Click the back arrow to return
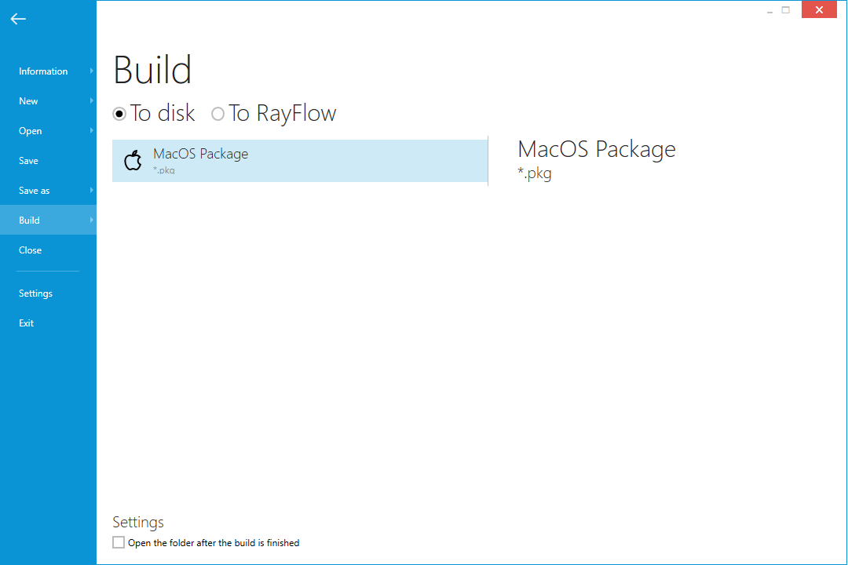848x565 pixels. 18,19
